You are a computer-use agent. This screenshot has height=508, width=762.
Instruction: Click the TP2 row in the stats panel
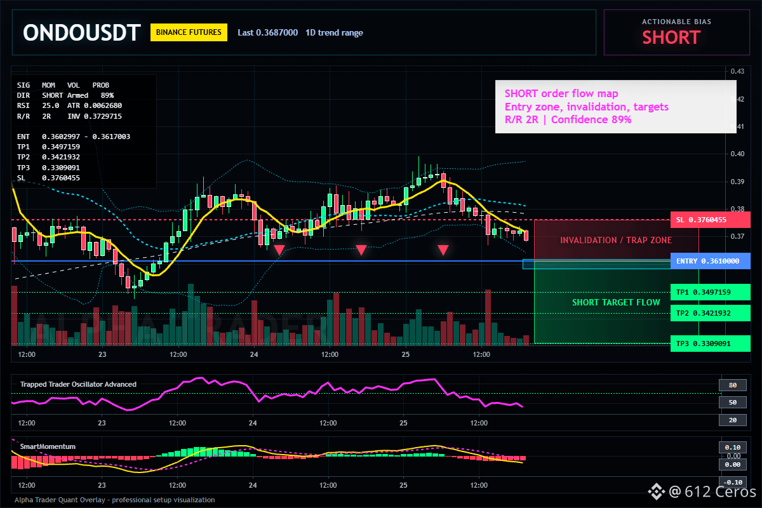pyautogui.click(x=49, y=157)
